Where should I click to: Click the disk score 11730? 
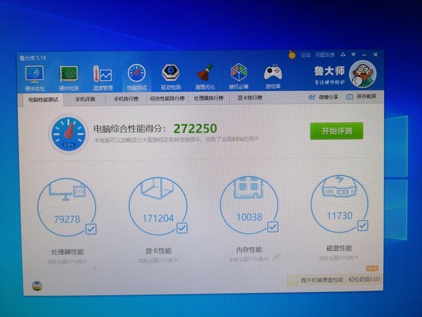[x=340, y=216]
